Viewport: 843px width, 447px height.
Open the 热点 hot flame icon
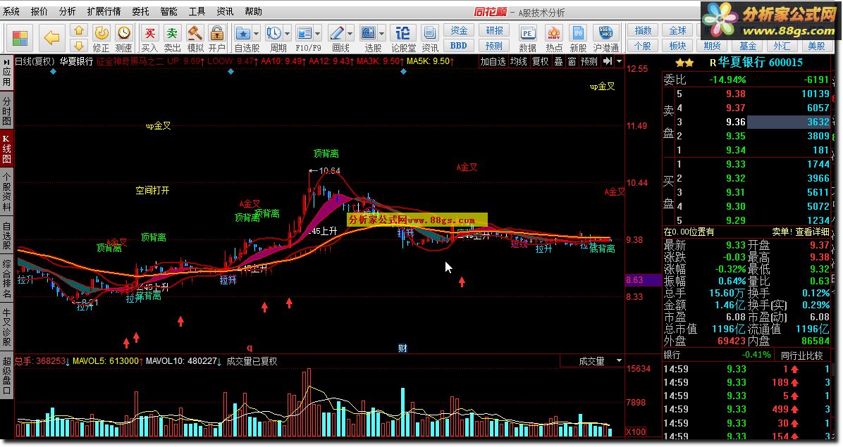(554, 33)
